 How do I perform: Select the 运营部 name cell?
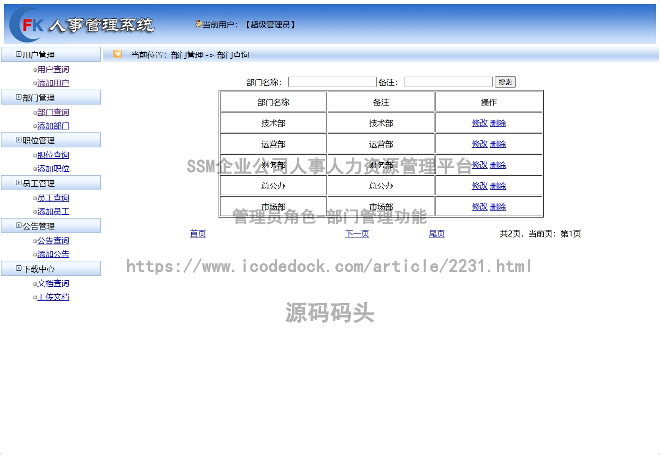(273, 144)
